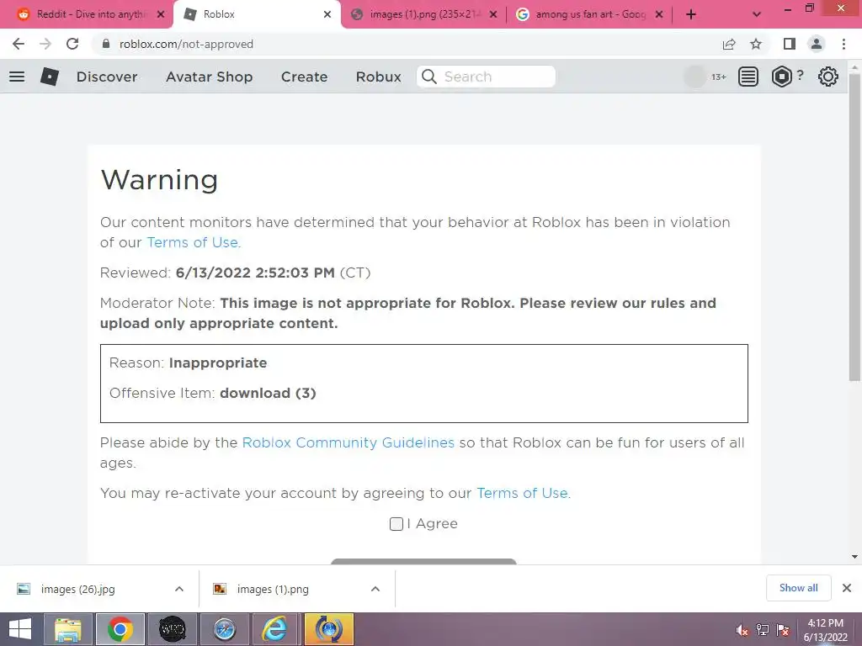Click the site lock icon
Image resolution: width=862 pixels, height=646 pixels.
coord(106,44)
